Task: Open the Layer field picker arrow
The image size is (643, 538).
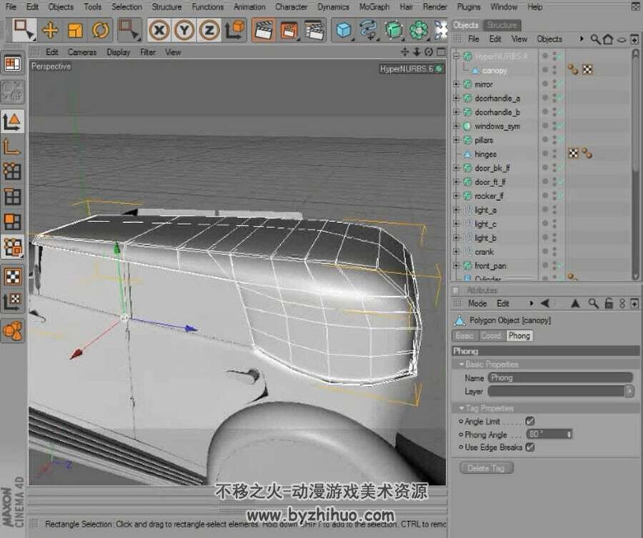Action: click(x=630, y=392)
